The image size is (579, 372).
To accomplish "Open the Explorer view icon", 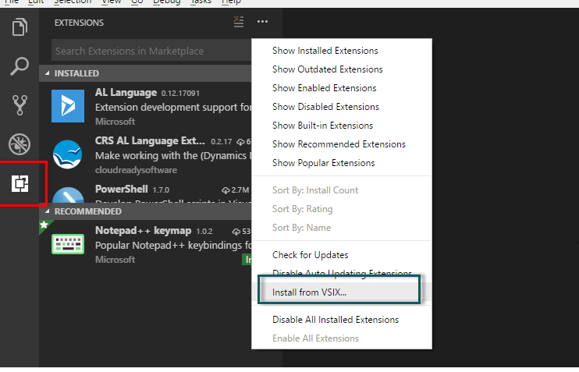I will [x=20, y=27].
